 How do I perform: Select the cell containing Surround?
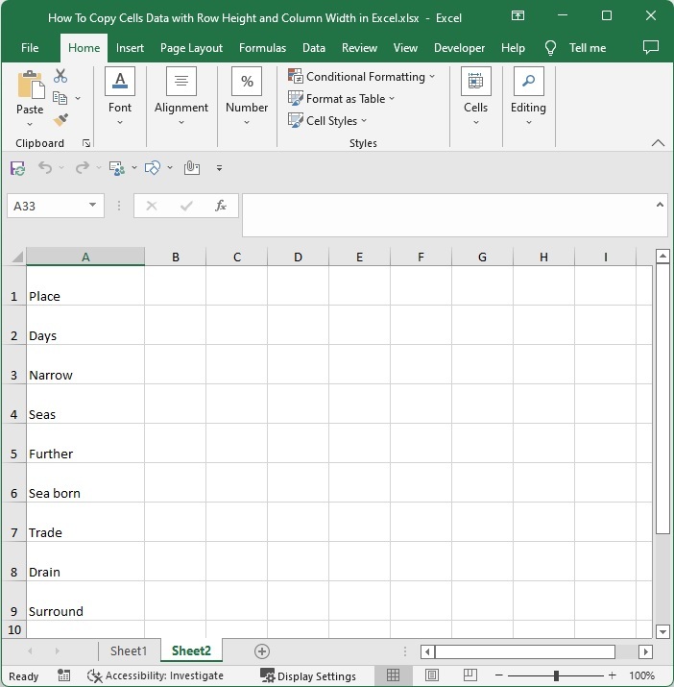point(85,601)
